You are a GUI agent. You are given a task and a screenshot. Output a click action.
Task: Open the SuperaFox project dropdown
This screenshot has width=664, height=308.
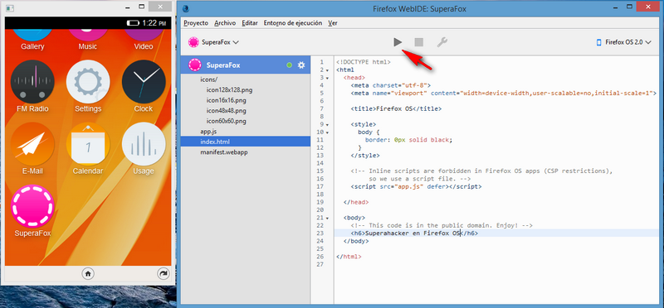214,42
